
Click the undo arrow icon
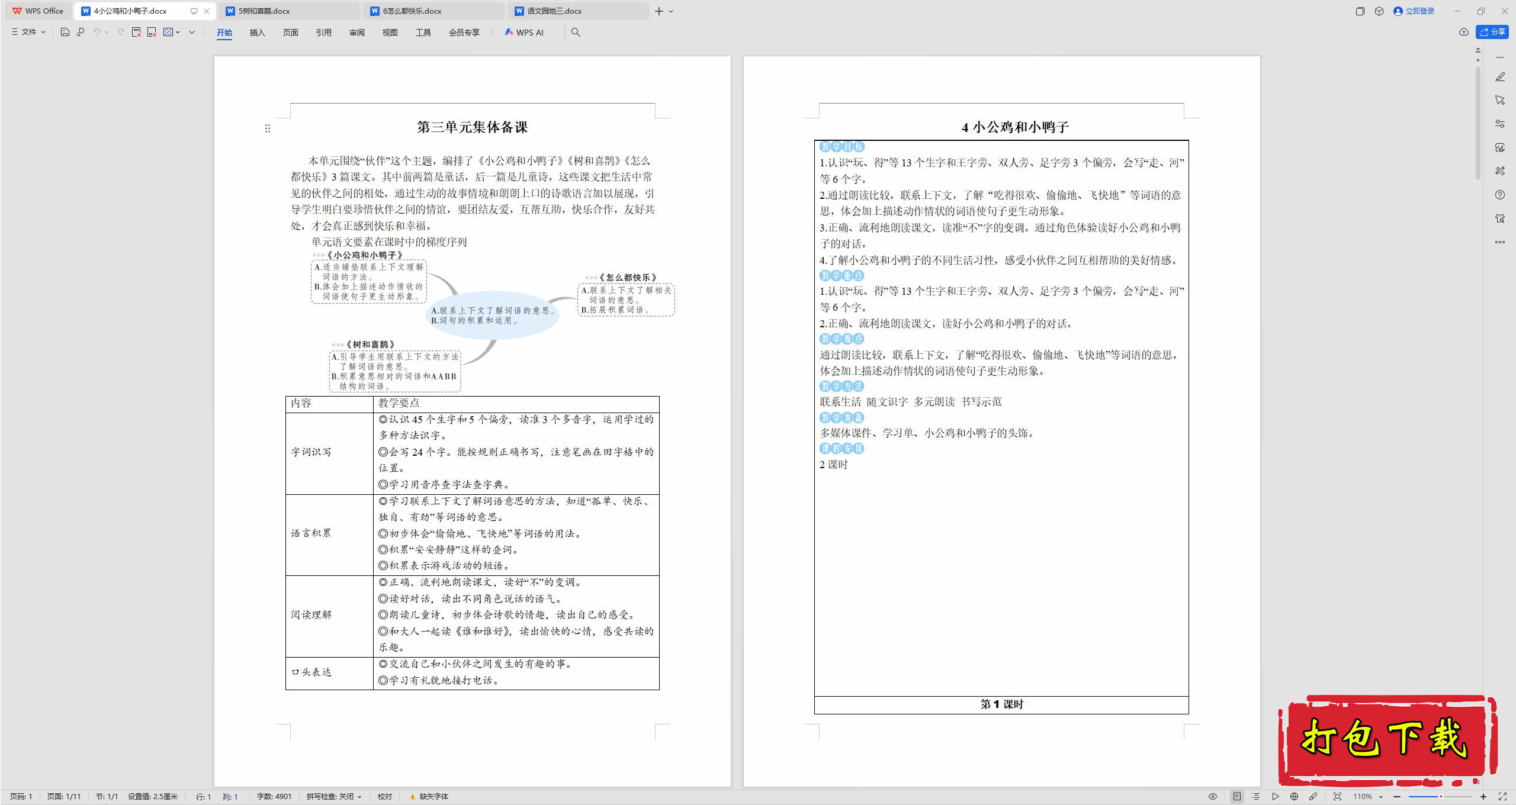point(97,32)
